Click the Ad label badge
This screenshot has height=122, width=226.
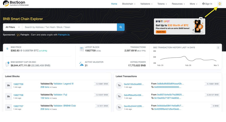point(201,18)
